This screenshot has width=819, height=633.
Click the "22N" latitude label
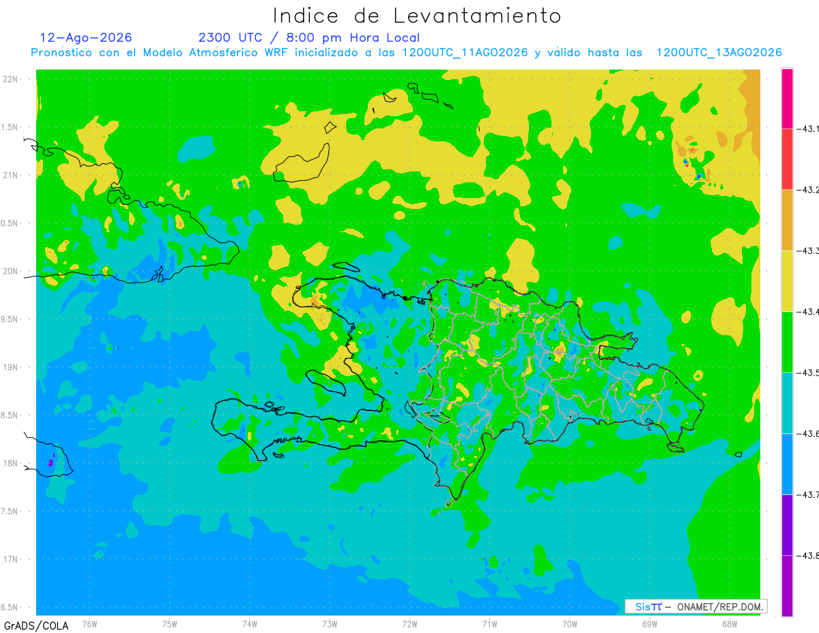point(10,79)
